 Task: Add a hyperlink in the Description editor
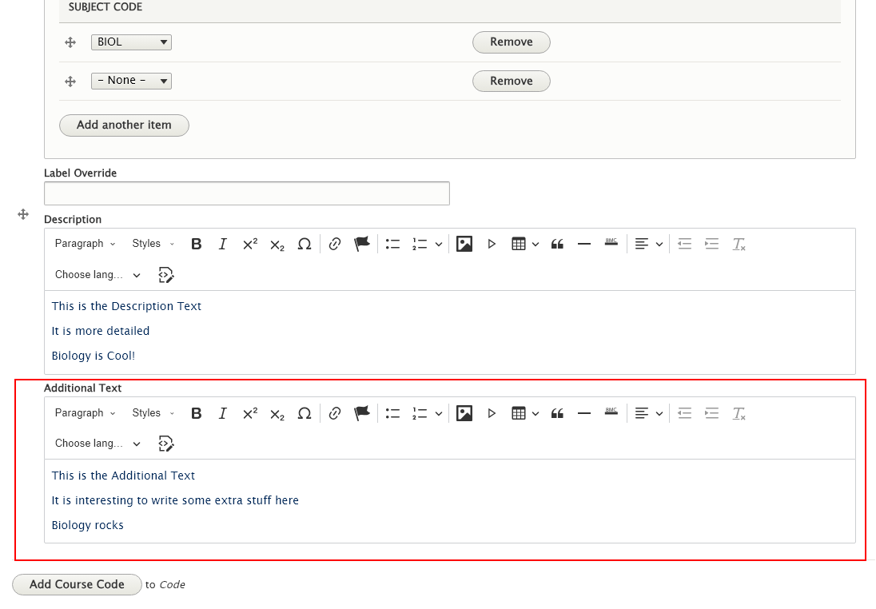click(335, 244)
